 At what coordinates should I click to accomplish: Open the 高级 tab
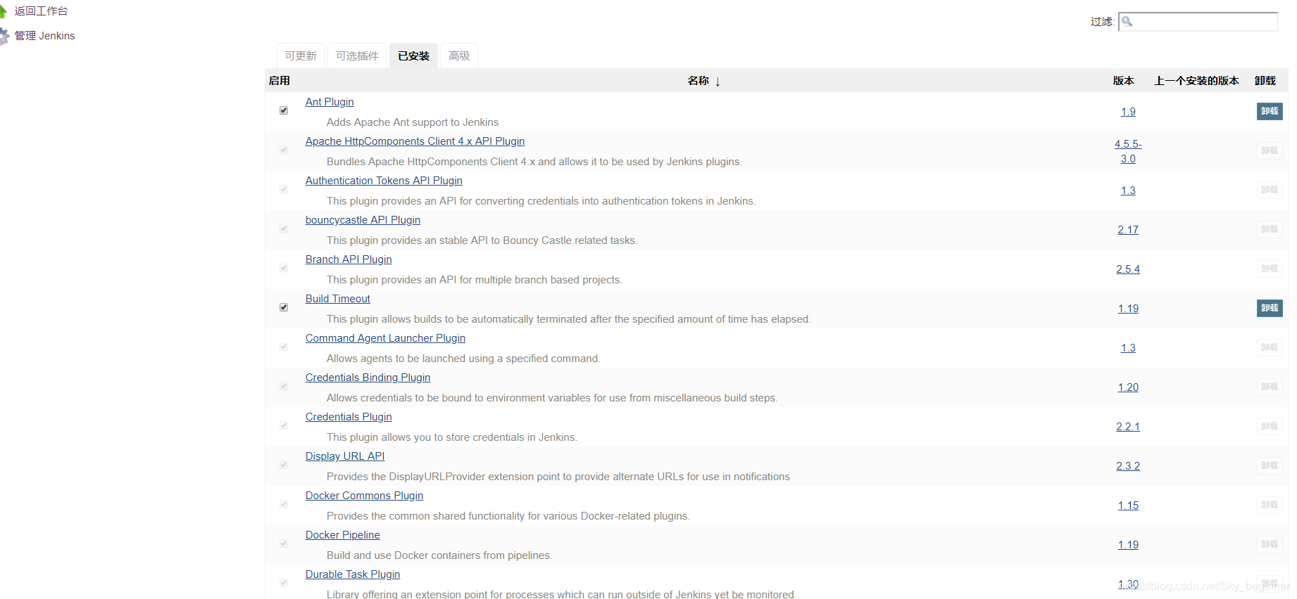tap(459, 56)
